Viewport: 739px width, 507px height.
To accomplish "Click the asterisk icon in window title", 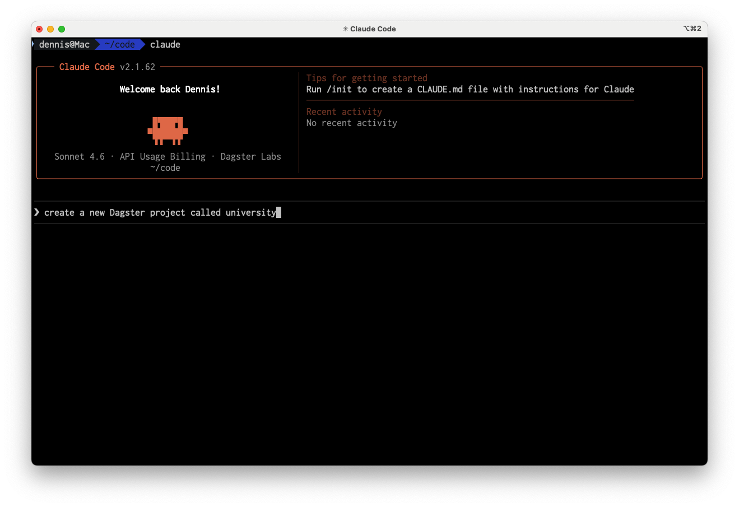I will click(345, 29).
